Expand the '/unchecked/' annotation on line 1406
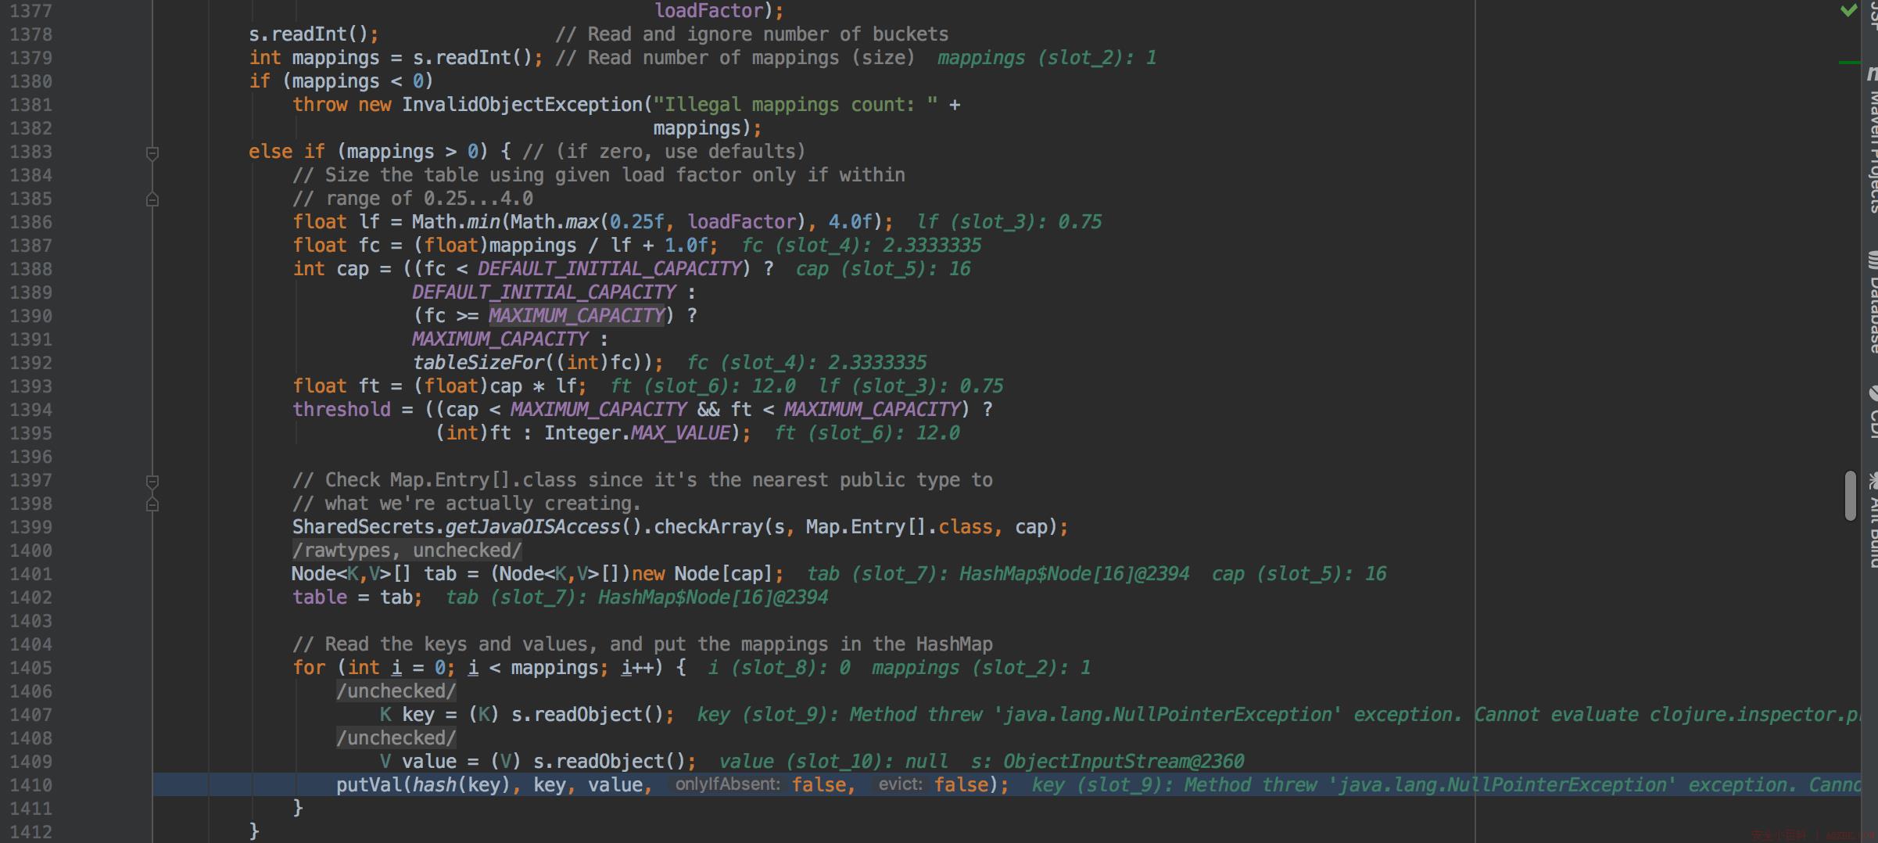 (396, 691)
